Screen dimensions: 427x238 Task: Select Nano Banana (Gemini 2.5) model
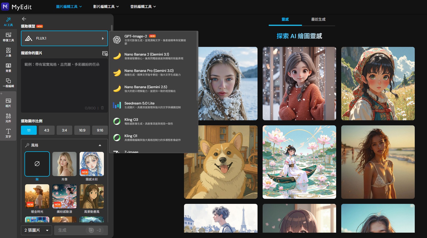tap(154, 89)
